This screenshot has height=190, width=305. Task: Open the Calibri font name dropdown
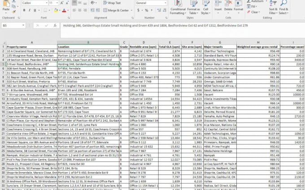point(47,3)
